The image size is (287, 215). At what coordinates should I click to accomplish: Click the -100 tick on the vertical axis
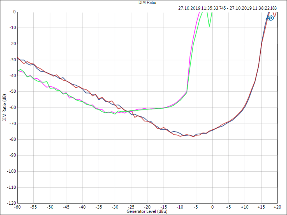coord(11,171)
